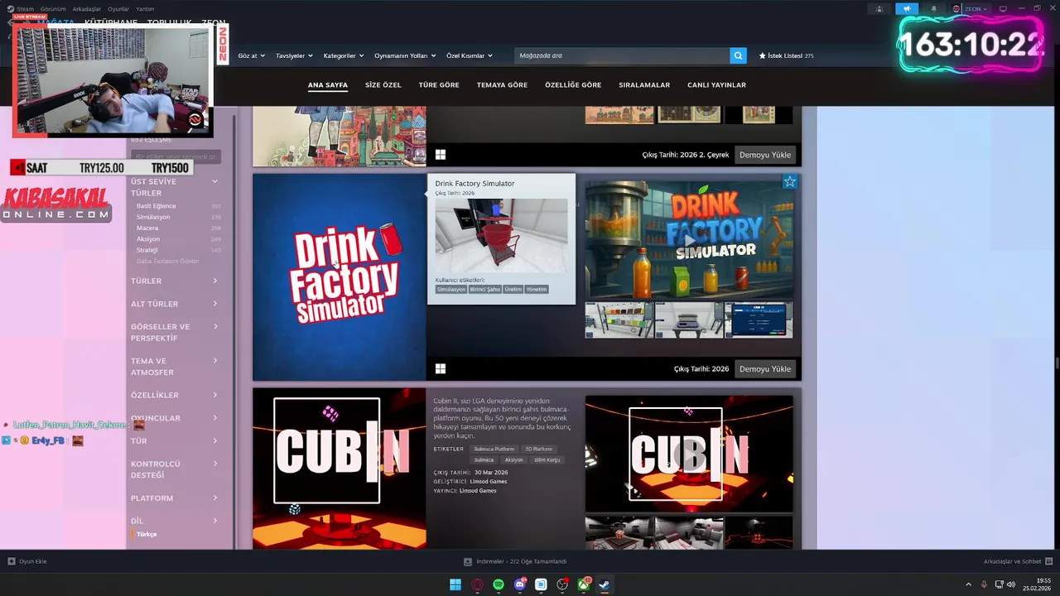Click the friends chat icon at bottom right
1060x596 pixels.
(1049, 561)
